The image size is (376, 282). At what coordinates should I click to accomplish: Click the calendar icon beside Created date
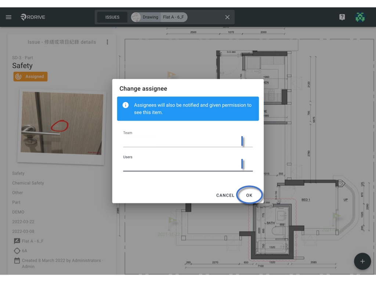[17, 260]
